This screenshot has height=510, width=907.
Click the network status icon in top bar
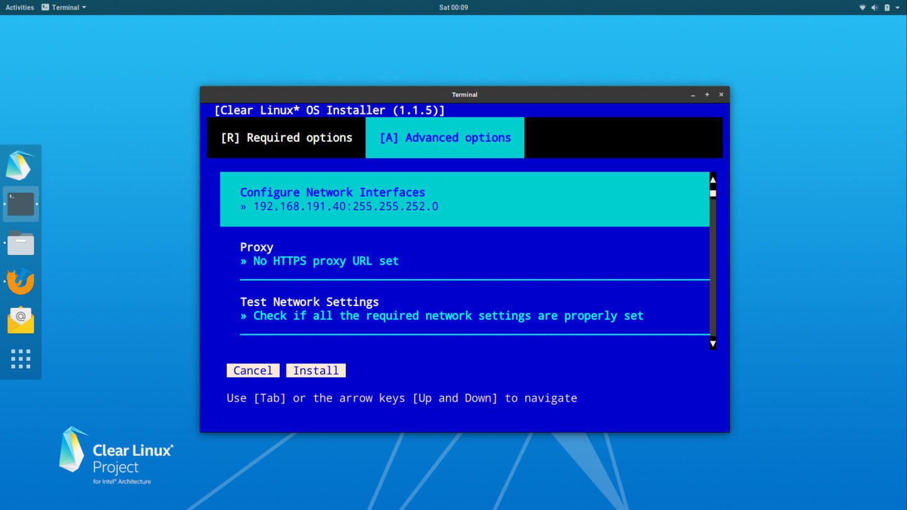[x=862, y=8]
